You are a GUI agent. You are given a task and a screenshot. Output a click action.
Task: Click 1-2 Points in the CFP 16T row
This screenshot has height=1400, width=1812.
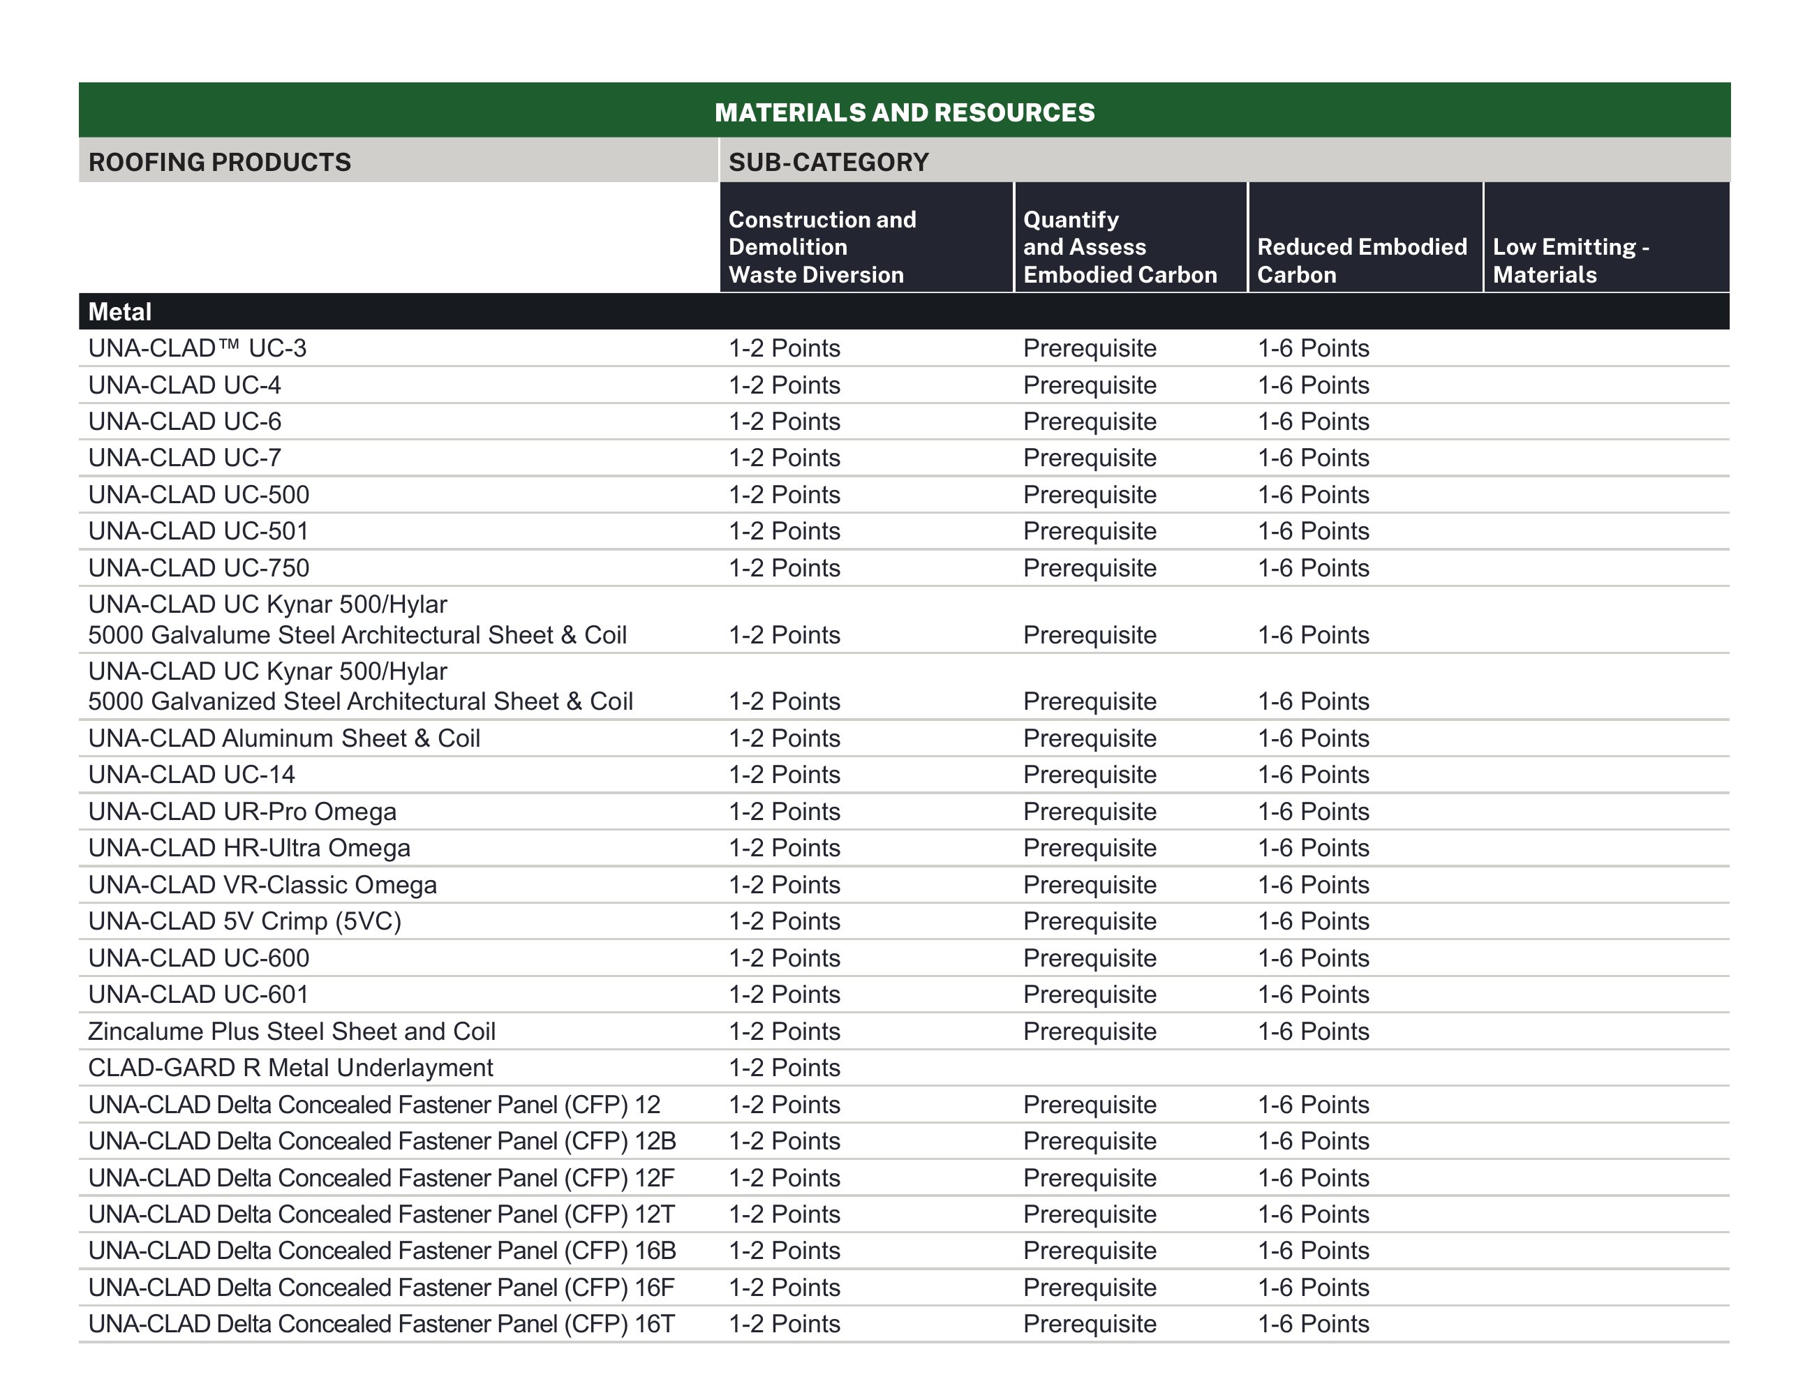(784, 1324)
